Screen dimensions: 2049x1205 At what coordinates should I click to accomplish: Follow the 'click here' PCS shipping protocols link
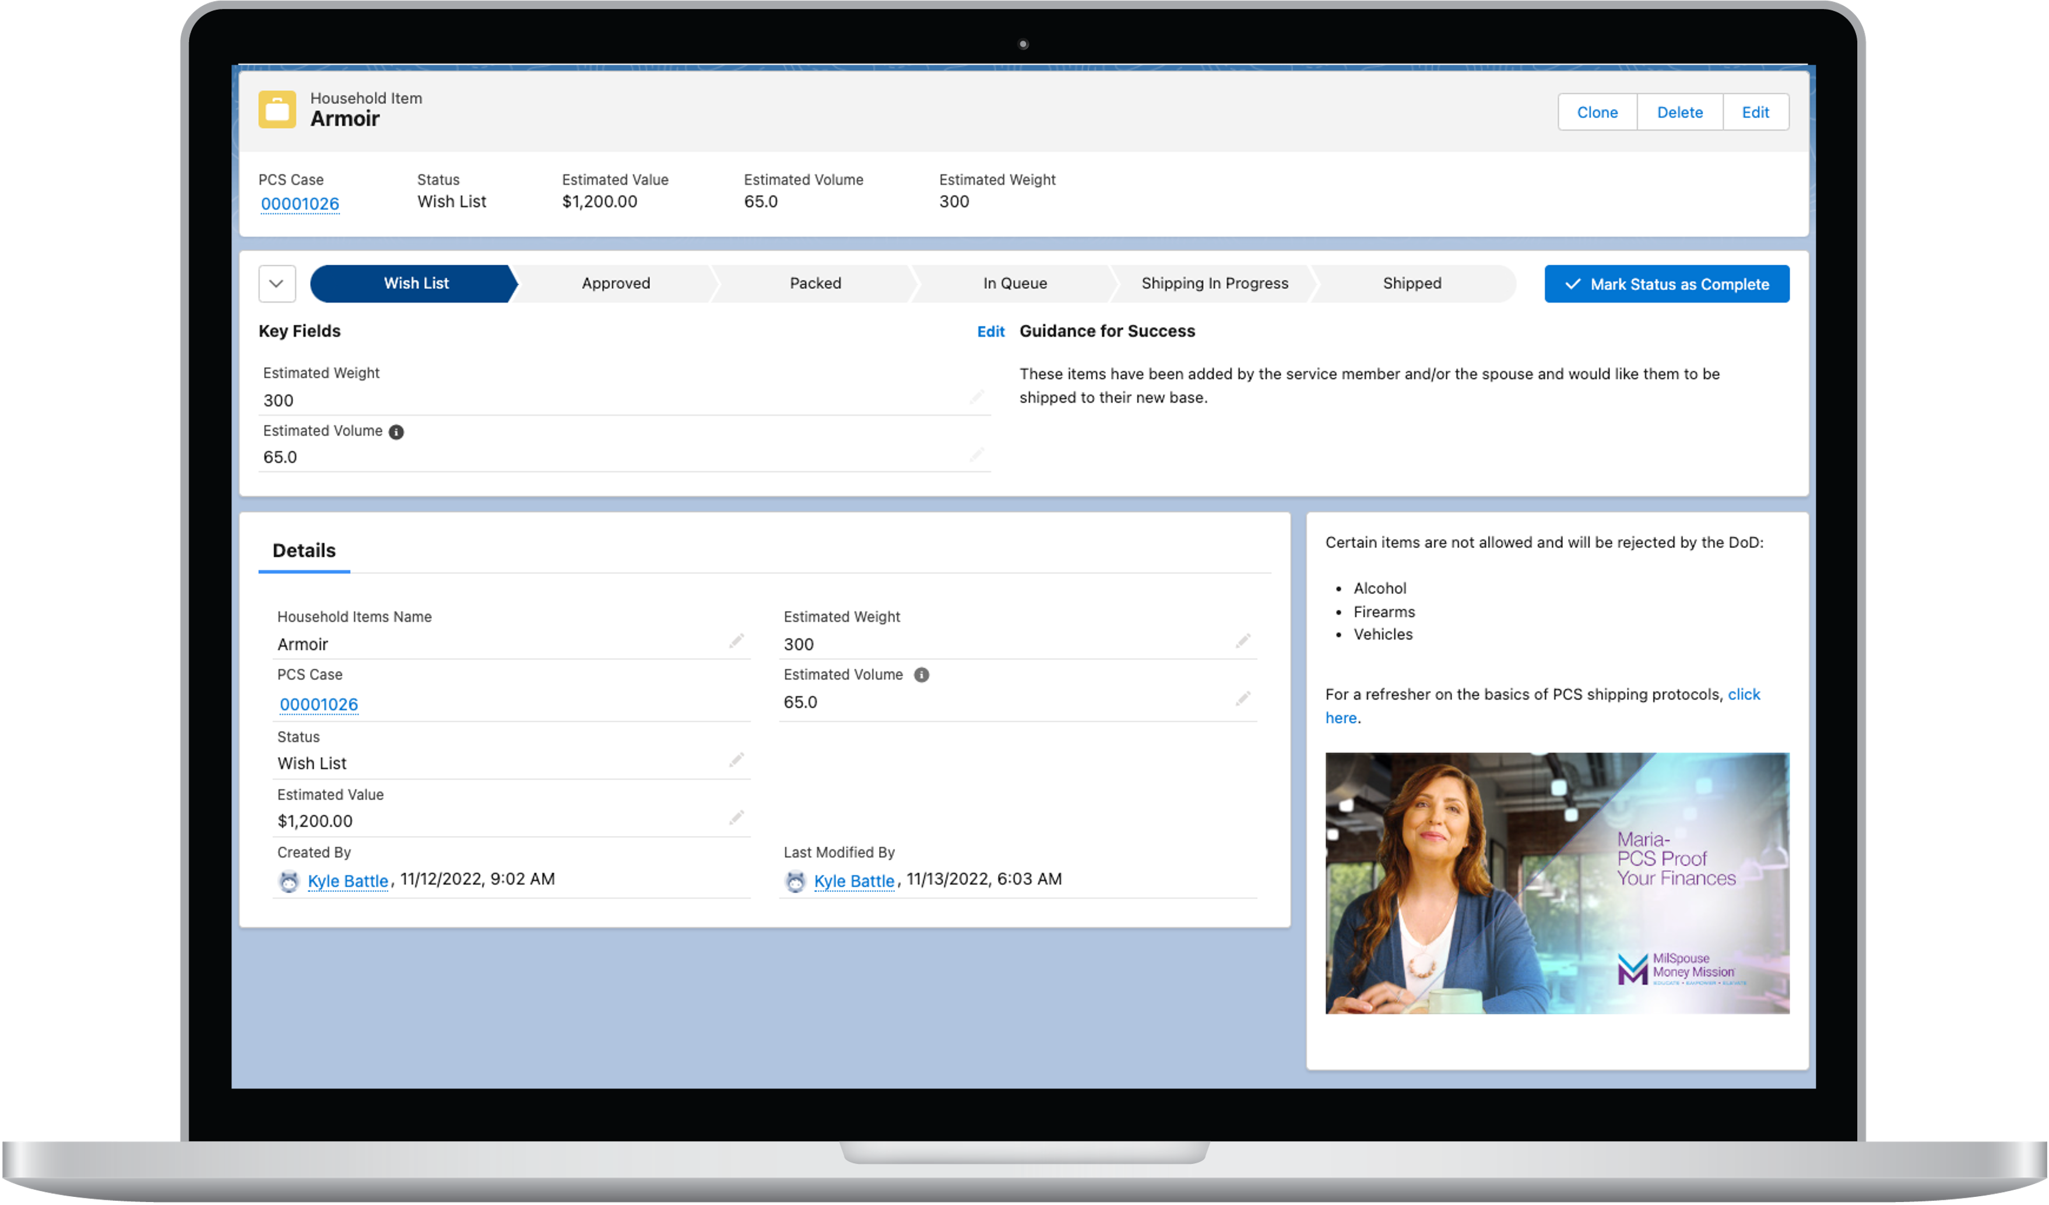[x=1744, y=695]
